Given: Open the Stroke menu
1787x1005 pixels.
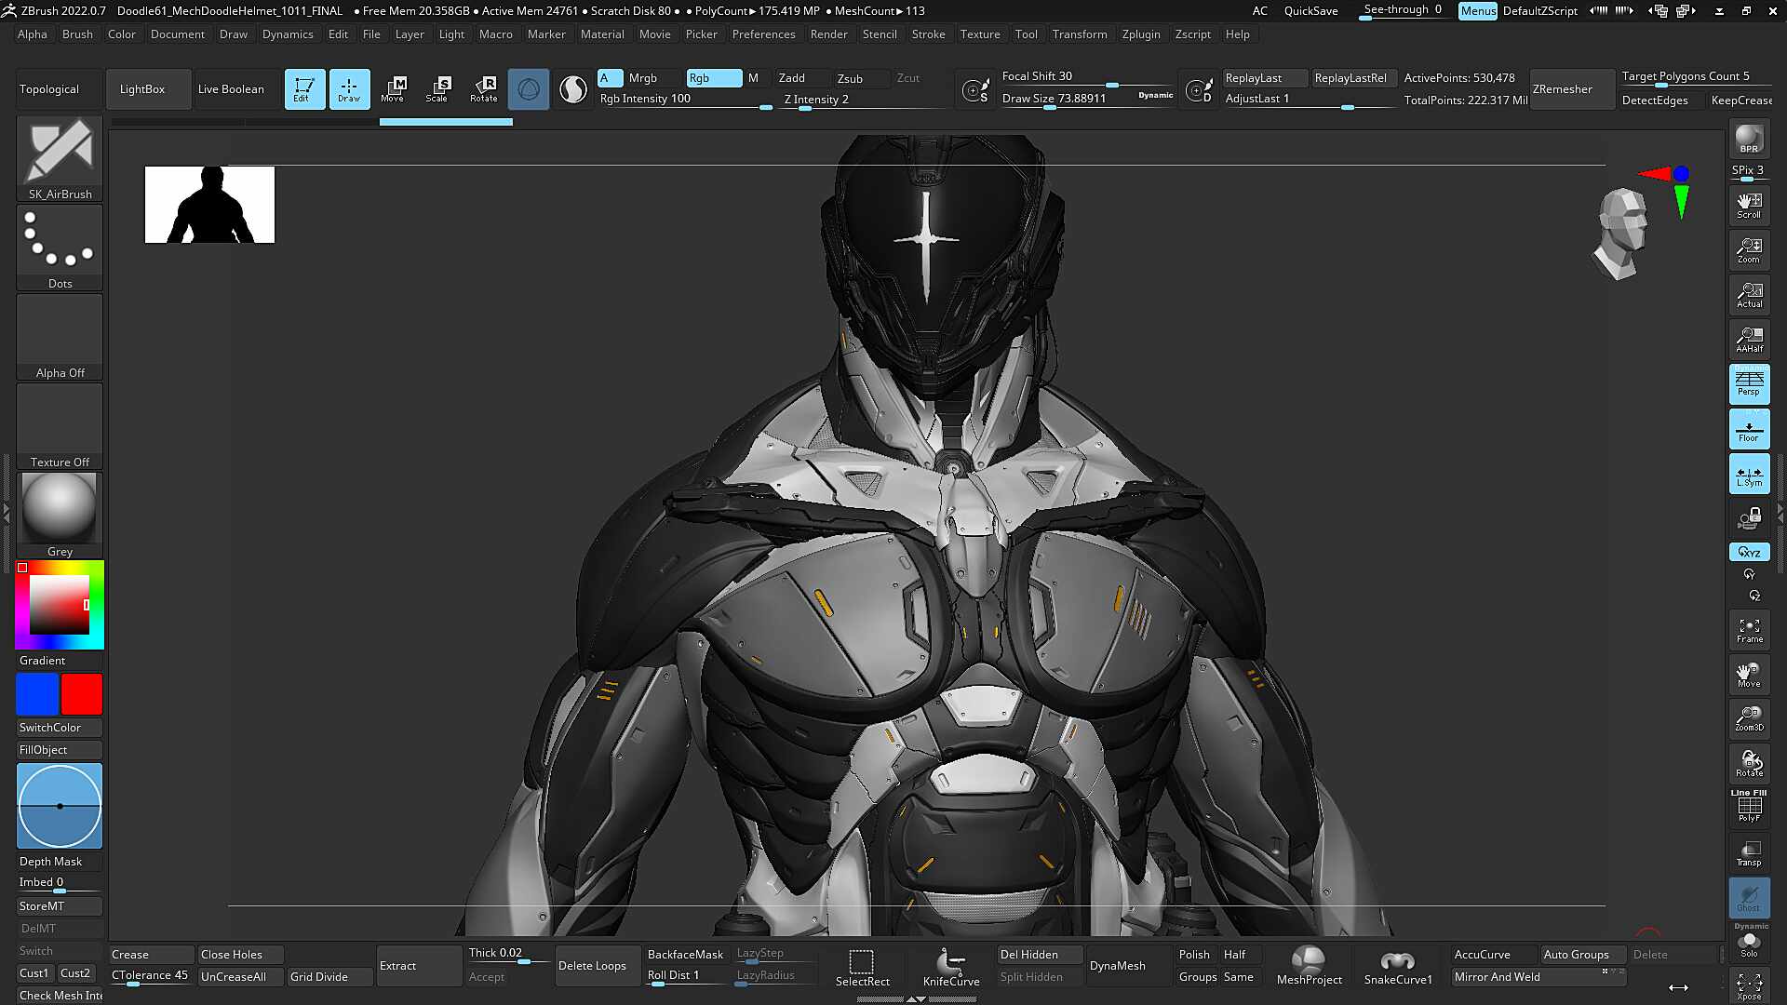Looking at the screenshot, I should [x=928, y=34].
